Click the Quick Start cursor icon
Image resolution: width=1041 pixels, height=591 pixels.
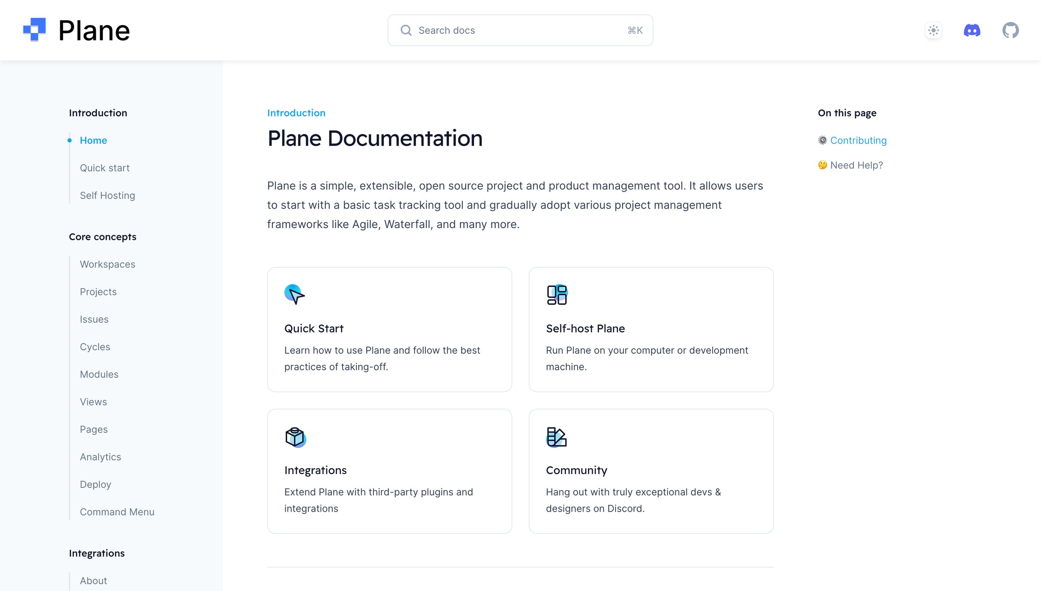(295, 294)
